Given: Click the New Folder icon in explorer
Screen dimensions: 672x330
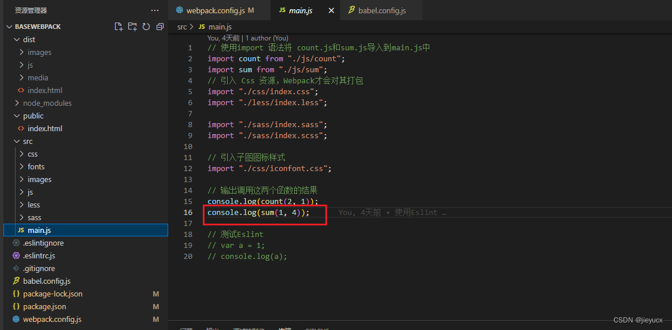Looking at the screenshot, I should click(x=132, y=27).
